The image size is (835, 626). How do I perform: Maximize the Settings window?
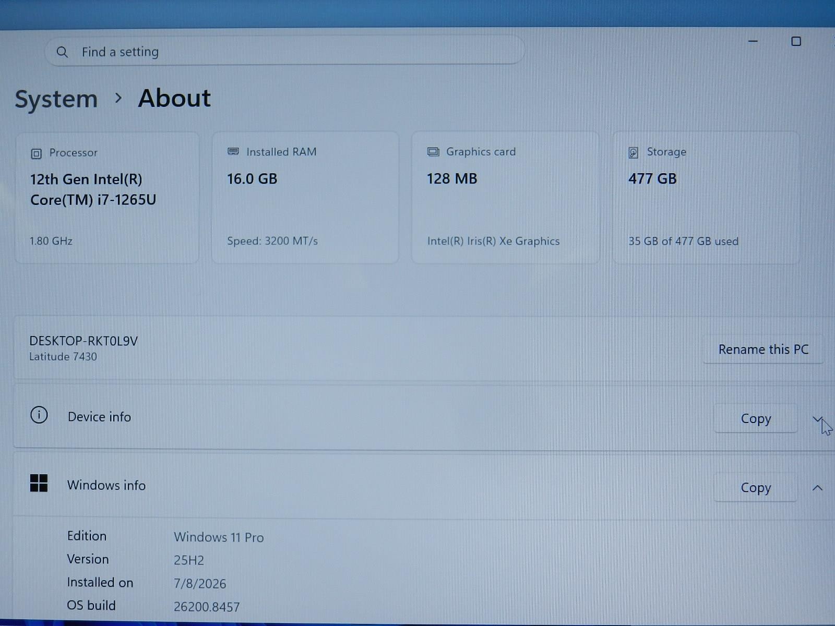click(x=796, y=41)
